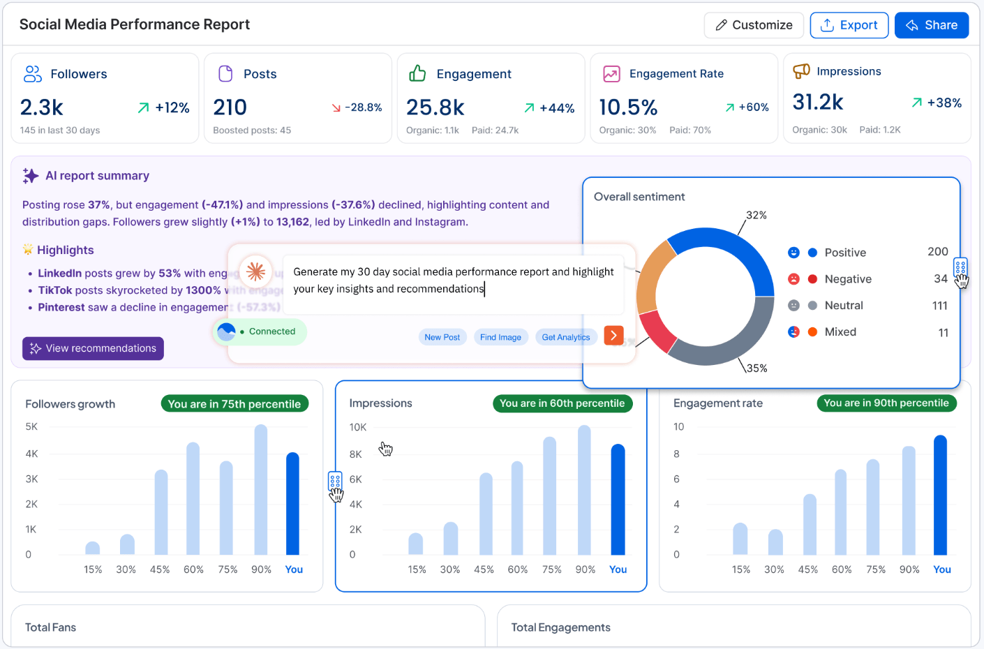Viewport: 984px width, 649px height.
Task: Click the gray Neutral legend dot
Action: [812, 306]
